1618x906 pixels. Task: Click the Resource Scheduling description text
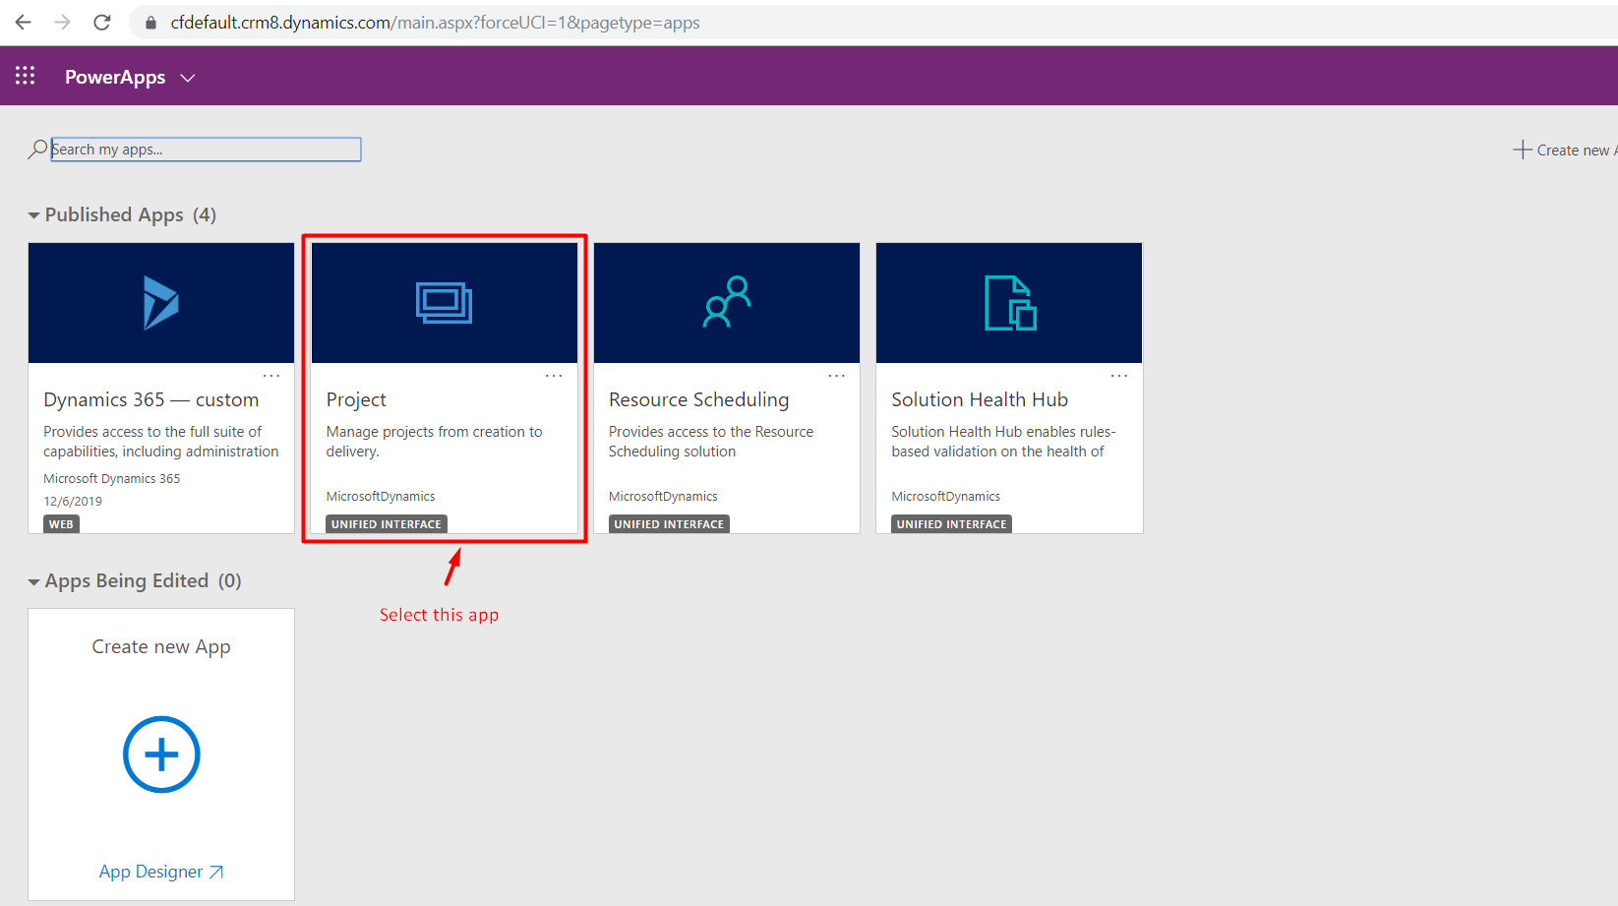click(x=711, y=442)
